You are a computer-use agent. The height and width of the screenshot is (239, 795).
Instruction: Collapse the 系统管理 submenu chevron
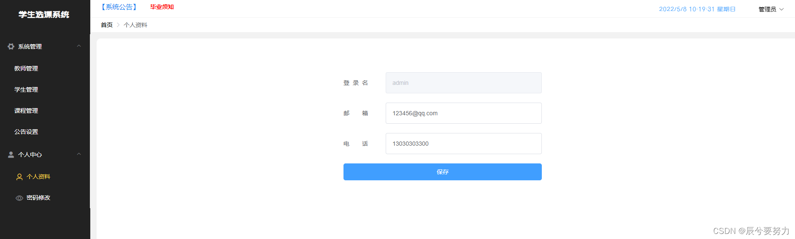79,46
